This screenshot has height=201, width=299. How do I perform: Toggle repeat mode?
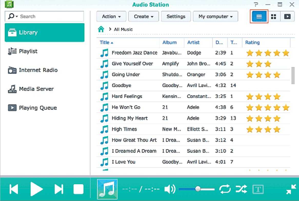tap(225, 189)
